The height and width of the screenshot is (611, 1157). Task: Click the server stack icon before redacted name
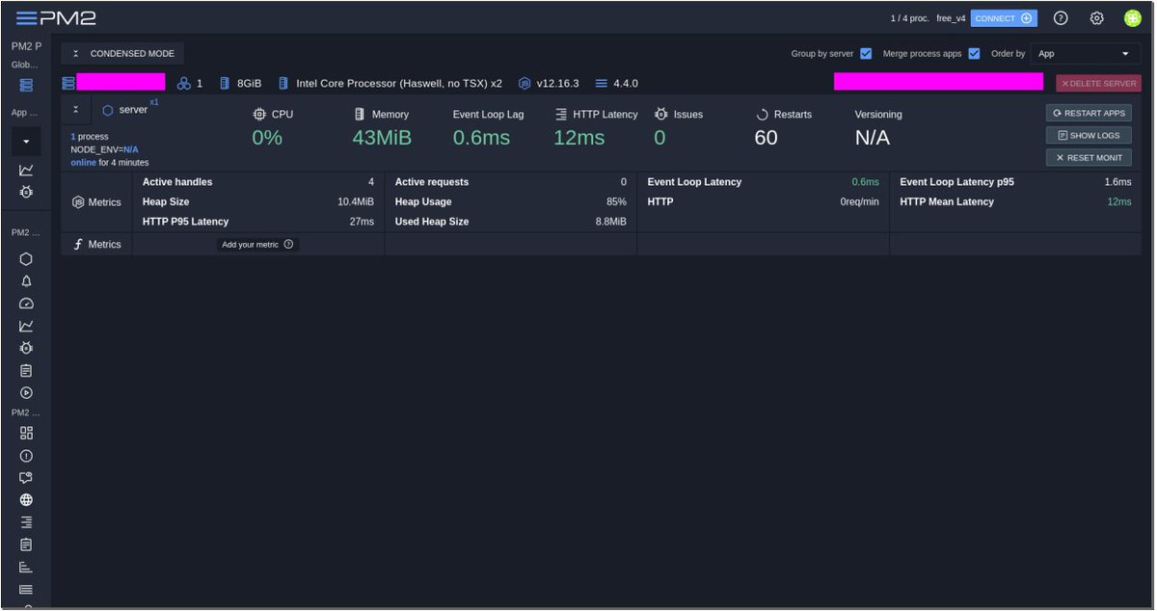click(x=68, y=84)
